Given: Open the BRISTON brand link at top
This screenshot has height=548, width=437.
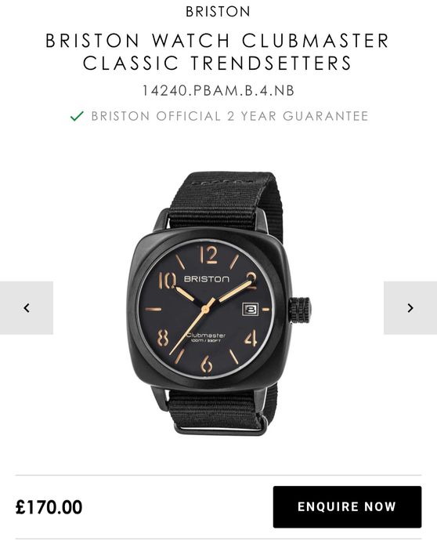Looking at the screenshot, I should tap(218, 12).
